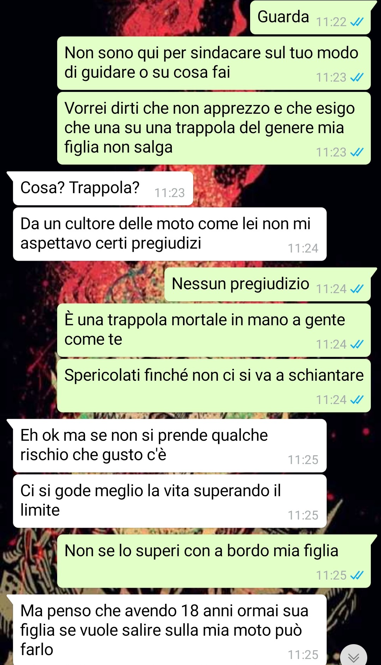Image resolution: width=381 pixels, height=665 pixels.
Task: Tap the 'Spericolati finché non ci si va' bubble
Action: point(214,386)
